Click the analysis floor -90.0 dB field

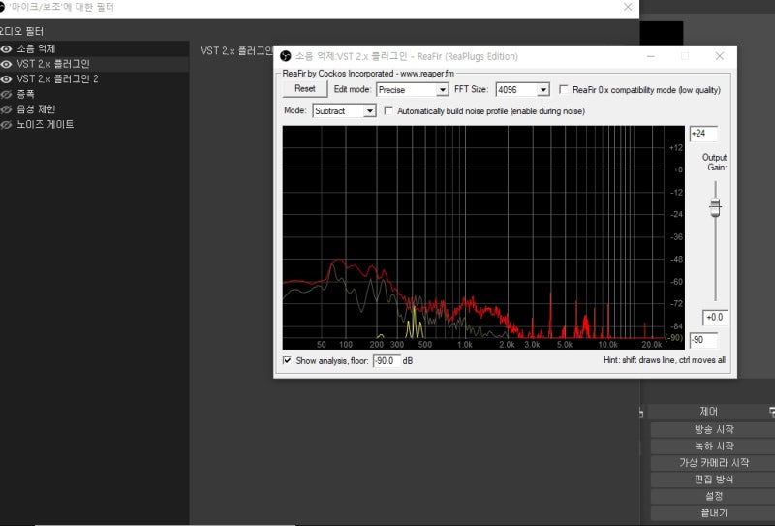tap(387, 361)
